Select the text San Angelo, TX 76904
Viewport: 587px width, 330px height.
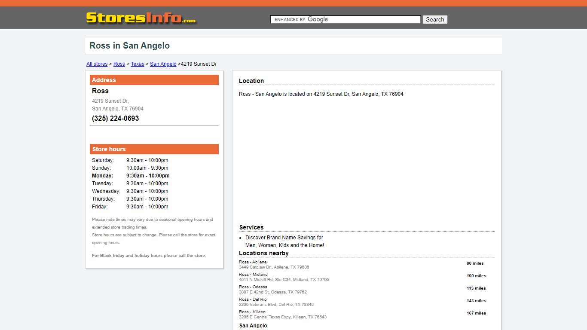pyautogui.click(x=118, y=109)
